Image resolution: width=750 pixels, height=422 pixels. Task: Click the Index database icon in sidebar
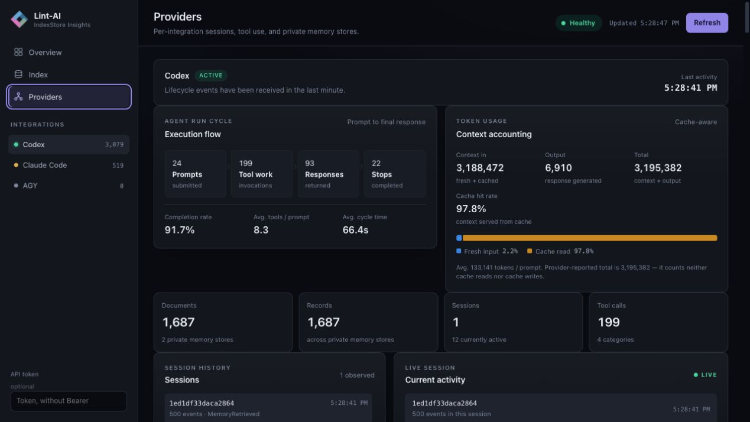[18, 74]
